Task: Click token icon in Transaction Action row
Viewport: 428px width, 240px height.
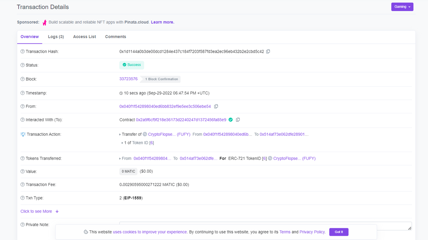Action: [x=145, y=134]
